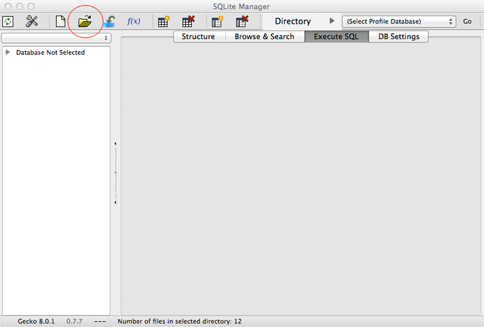Select the Database Not Selected row
Image resolution: width=484 pixels, height=327 pixels.
point(56,52)
